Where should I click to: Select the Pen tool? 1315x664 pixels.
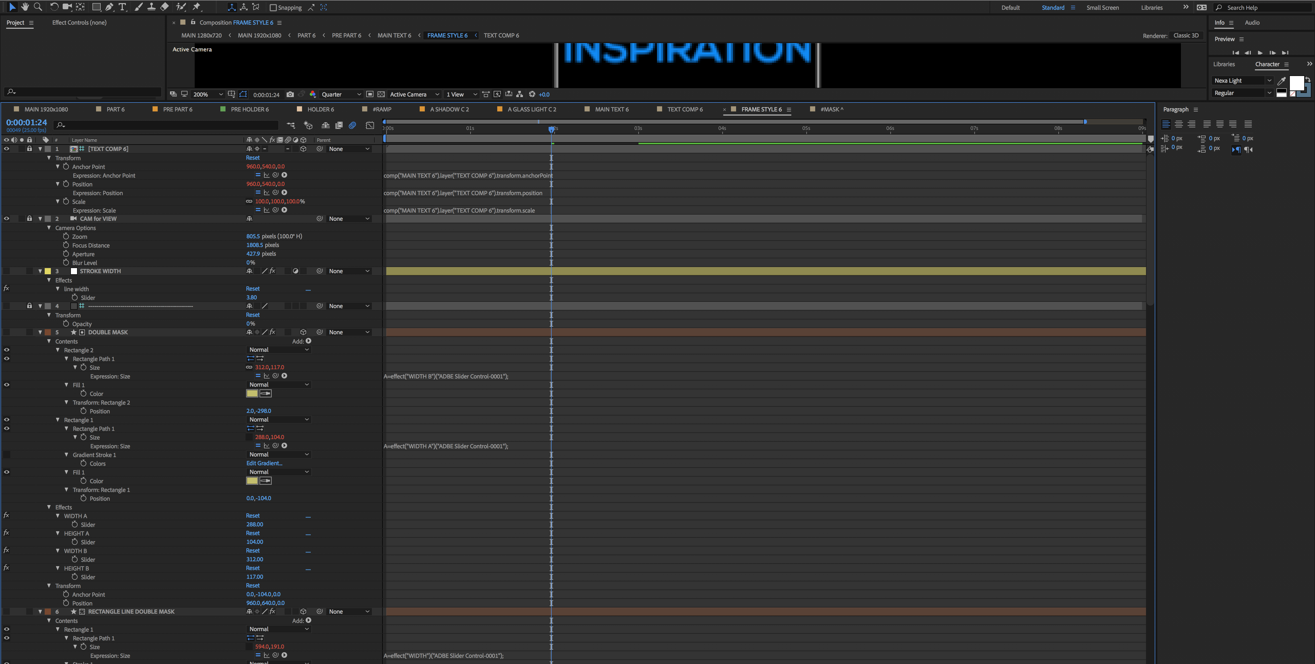click(109, 7)
